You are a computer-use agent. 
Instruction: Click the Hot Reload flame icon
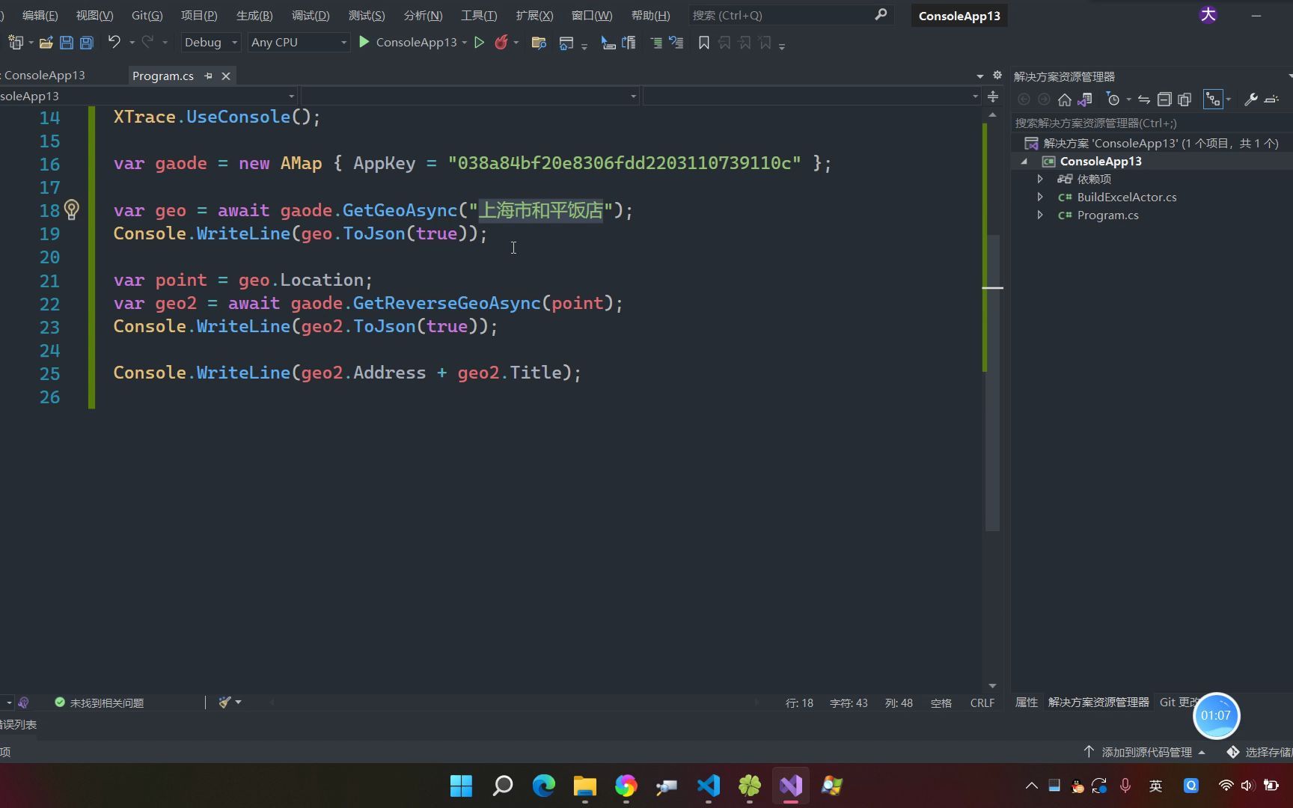(501, 43)
